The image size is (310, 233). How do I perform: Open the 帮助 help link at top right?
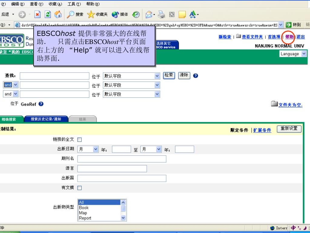289,37
